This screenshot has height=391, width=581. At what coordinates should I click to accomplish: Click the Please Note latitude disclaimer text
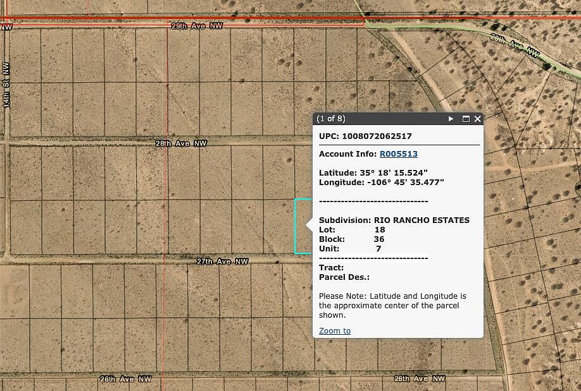tap(392, 306)
